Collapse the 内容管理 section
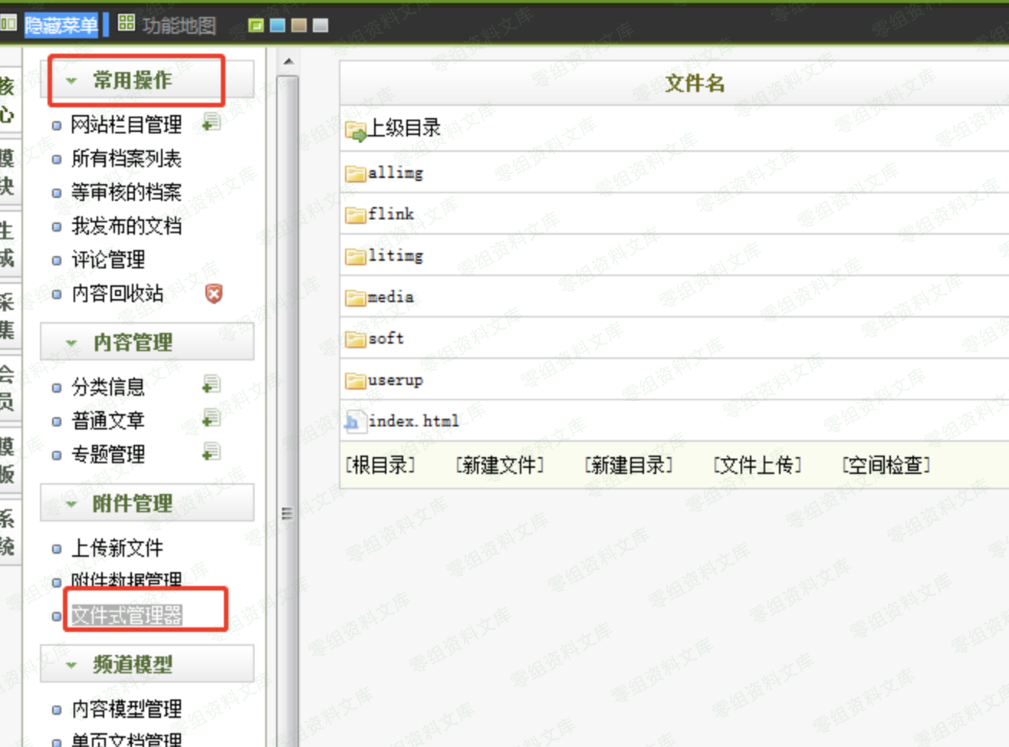The image size is (1009, 747). 71,342
